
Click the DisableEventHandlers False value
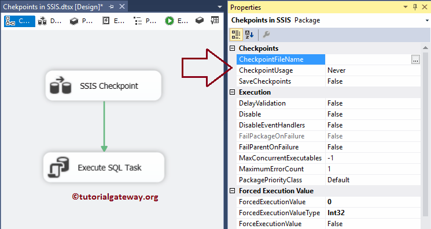point(335,125)
